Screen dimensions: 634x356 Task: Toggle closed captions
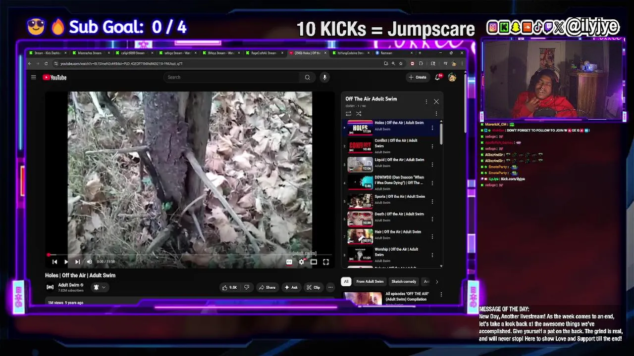289,262
